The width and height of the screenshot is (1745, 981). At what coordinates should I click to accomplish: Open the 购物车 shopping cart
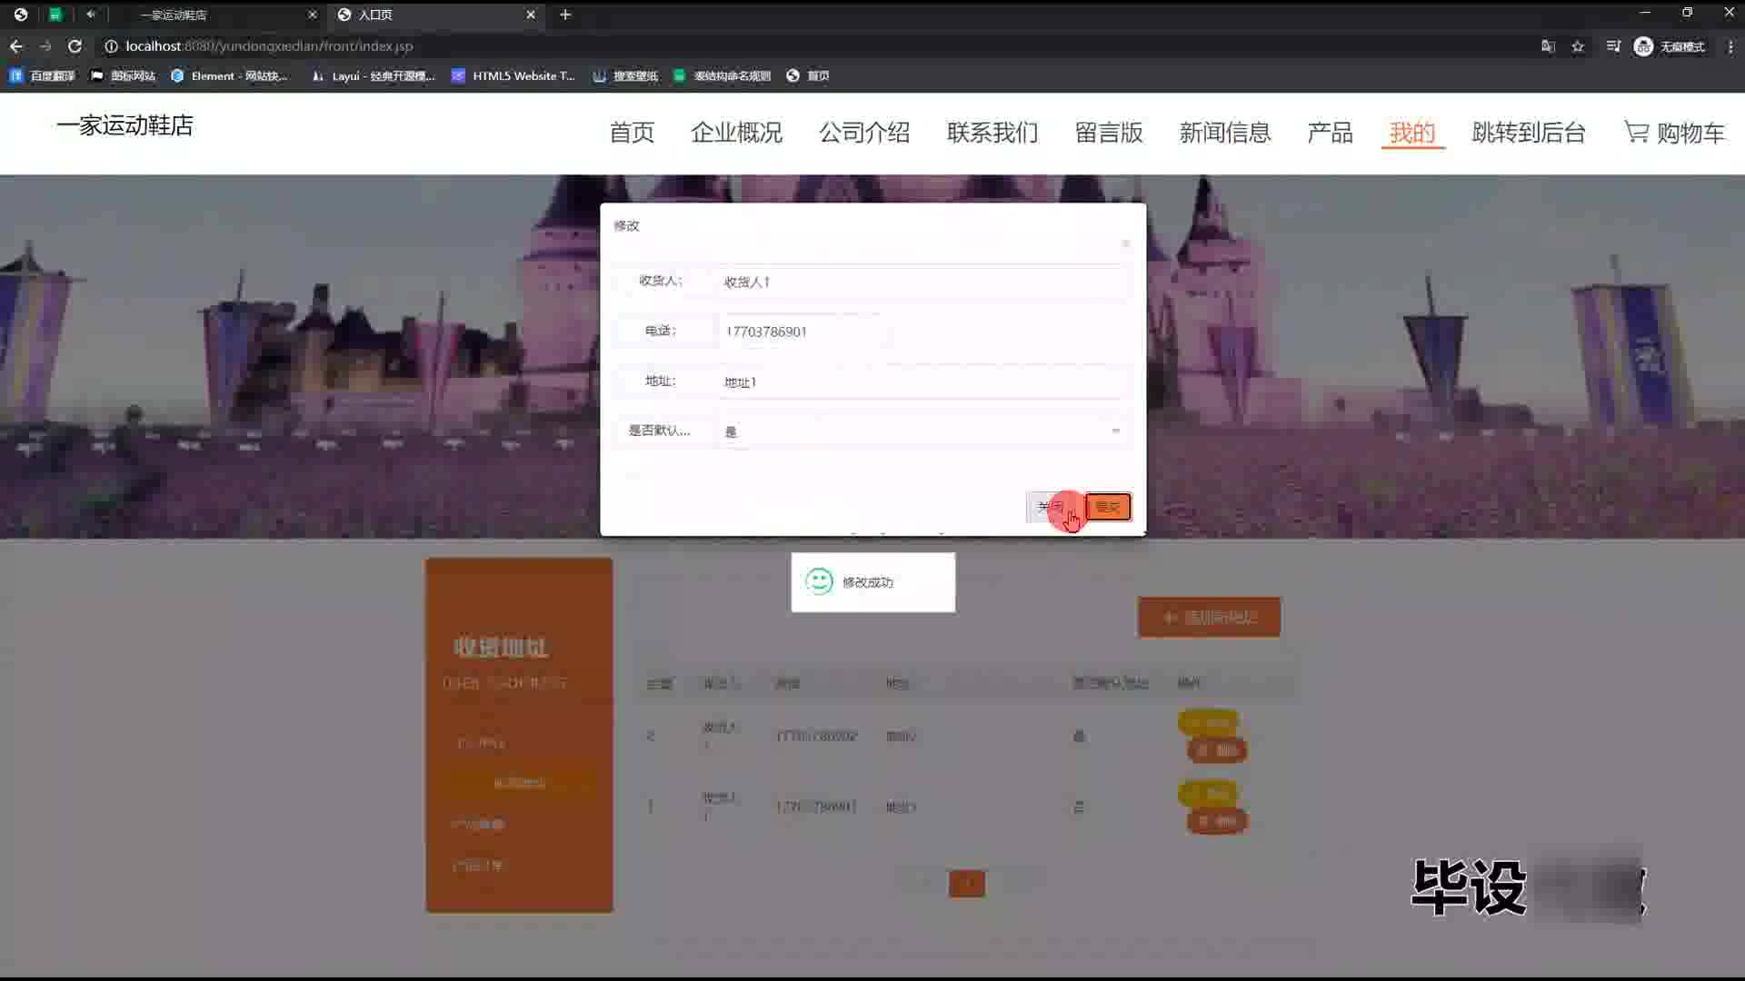[1674, 133]
